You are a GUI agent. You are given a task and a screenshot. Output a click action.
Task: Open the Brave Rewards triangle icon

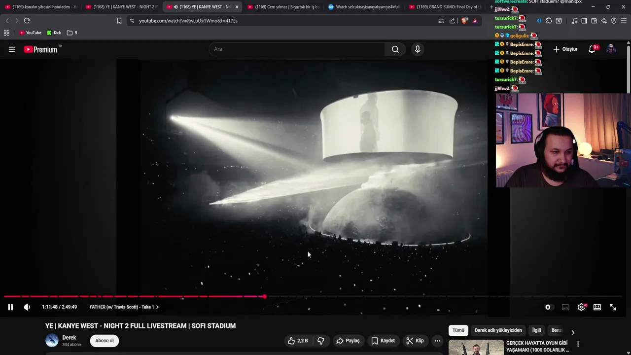(475, 21)
